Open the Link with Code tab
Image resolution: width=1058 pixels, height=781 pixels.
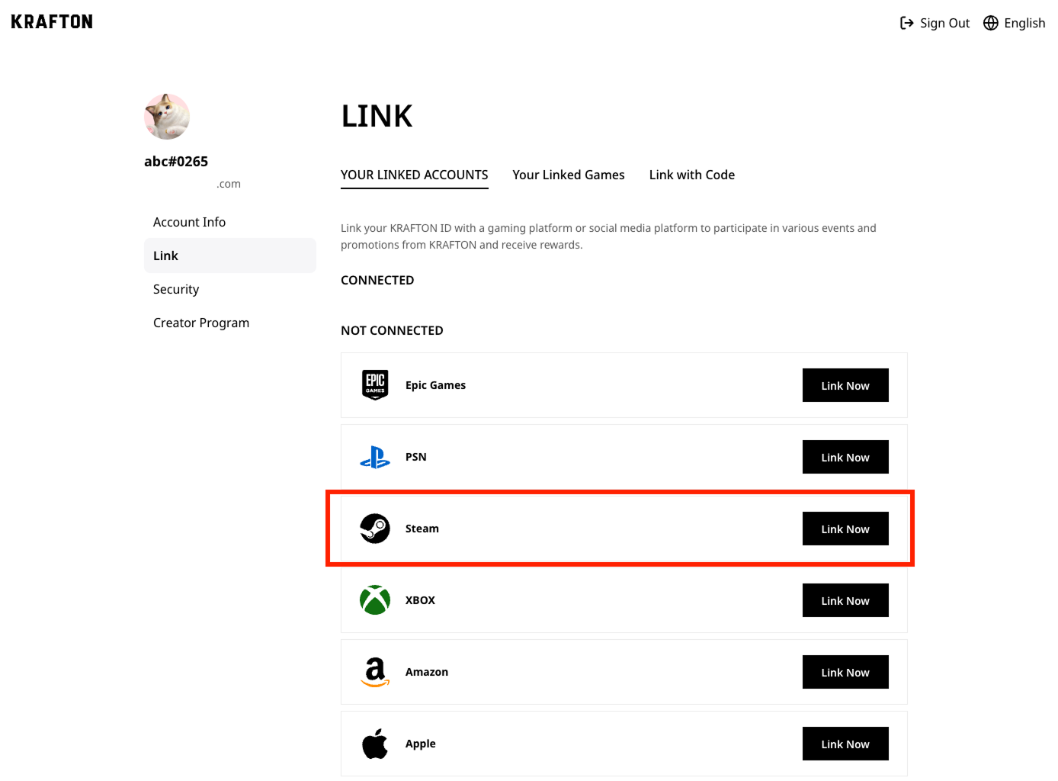click(691, 175)
